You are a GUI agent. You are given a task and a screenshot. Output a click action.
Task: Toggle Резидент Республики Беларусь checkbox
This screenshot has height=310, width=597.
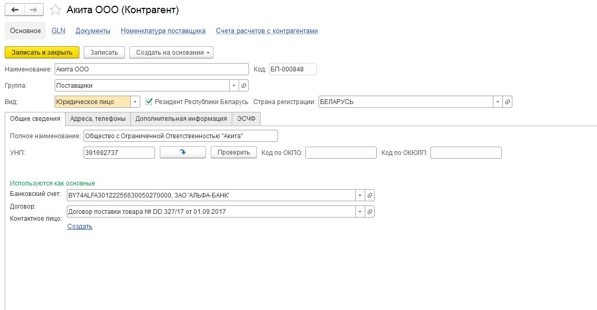click(x=149, y=102)
